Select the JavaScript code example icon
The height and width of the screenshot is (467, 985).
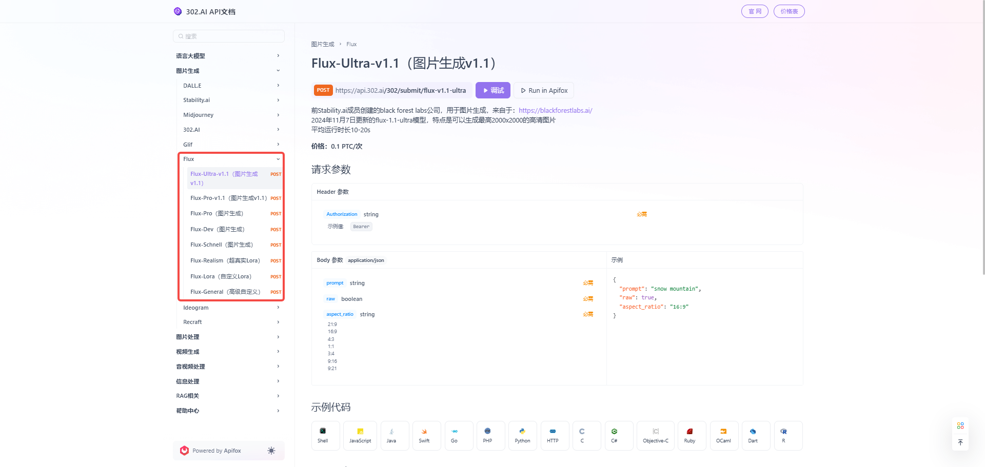pos(360,431)
